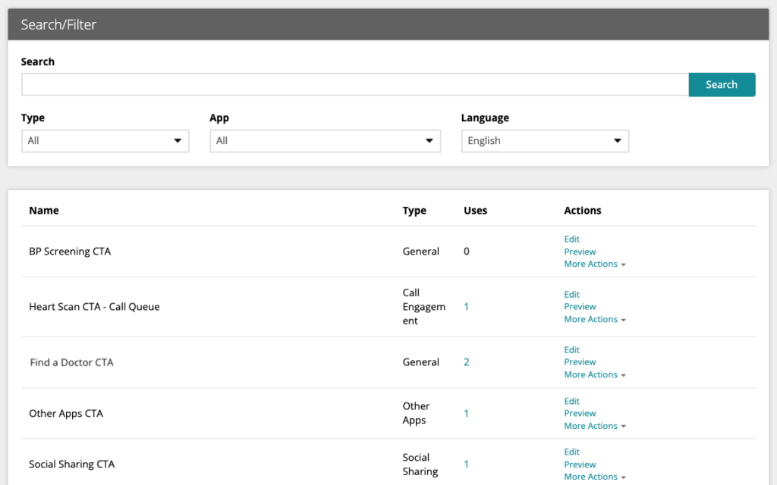Screen dimensions: 777x485
Task: Open uses count for Social Sharing CTA
Action: point(467,465)
